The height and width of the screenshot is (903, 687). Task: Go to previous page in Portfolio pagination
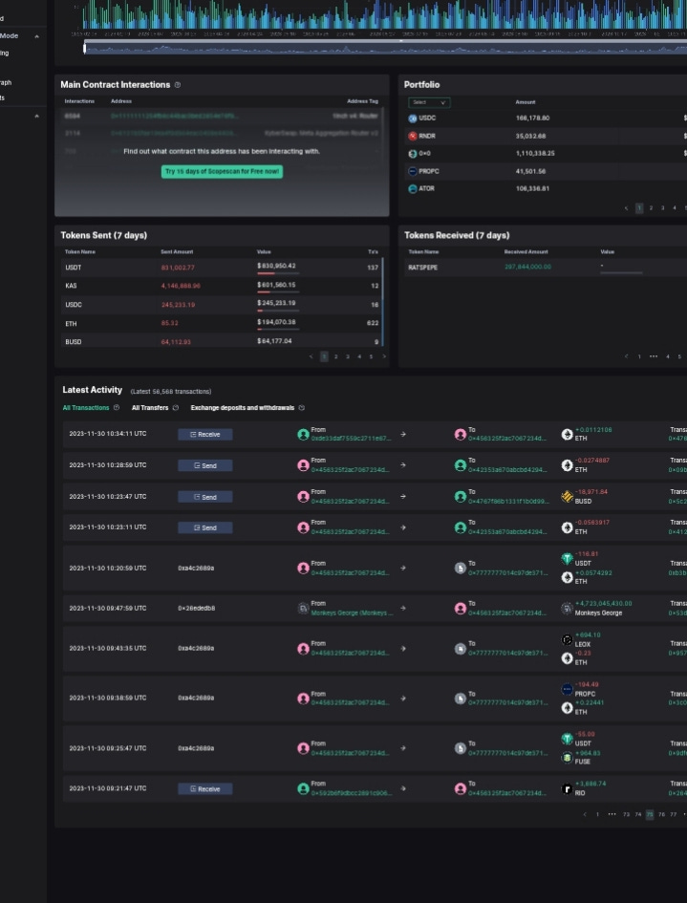(x=627, y=208)
